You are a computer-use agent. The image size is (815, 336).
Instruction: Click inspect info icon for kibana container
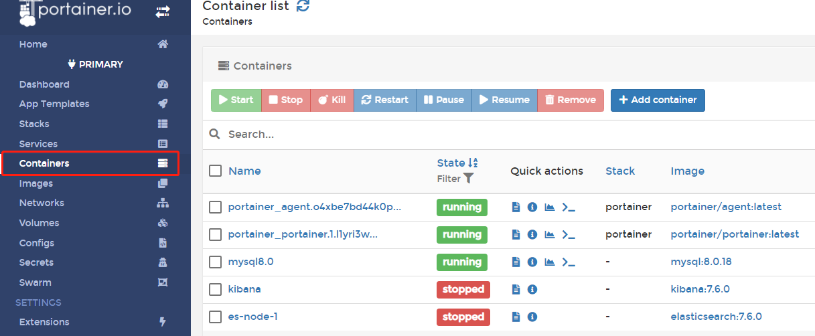pyautogui.click(x=532, y=290)
